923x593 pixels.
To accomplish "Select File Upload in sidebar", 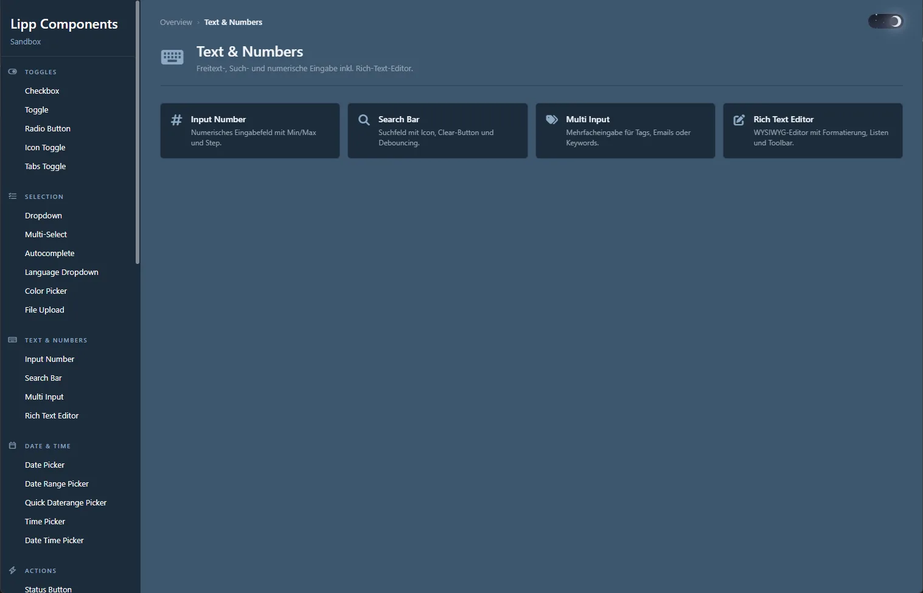I will 44,310.
